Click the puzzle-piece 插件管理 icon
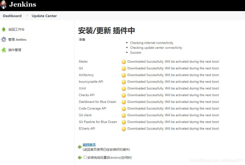The height and width of the screenshot is (165, 245). [x=4, y=50]
